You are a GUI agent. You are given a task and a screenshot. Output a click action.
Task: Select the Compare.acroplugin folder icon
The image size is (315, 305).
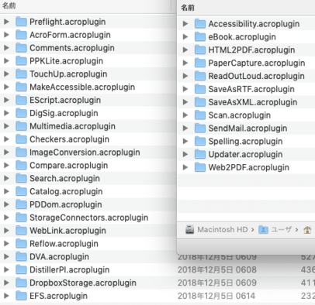point(21,165)
